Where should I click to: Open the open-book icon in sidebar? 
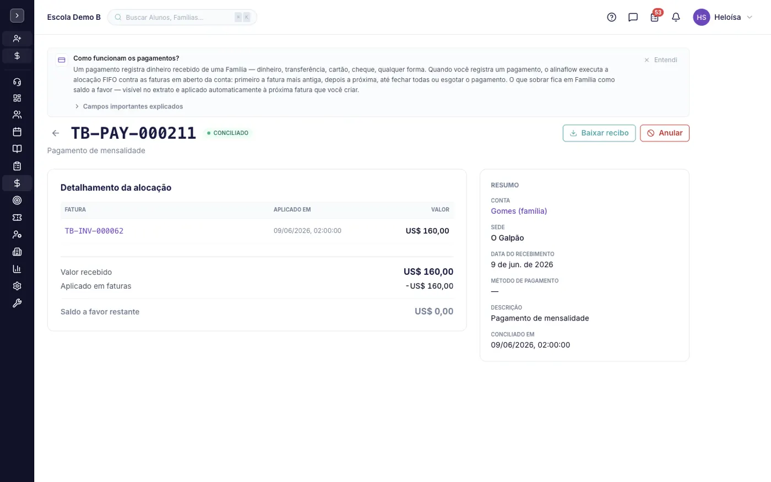[x=17, y=149]
